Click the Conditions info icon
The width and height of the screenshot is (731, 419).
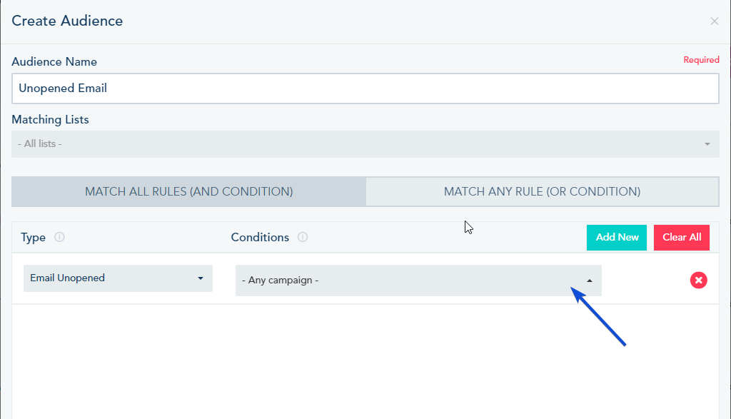click(x=303, y=237)
